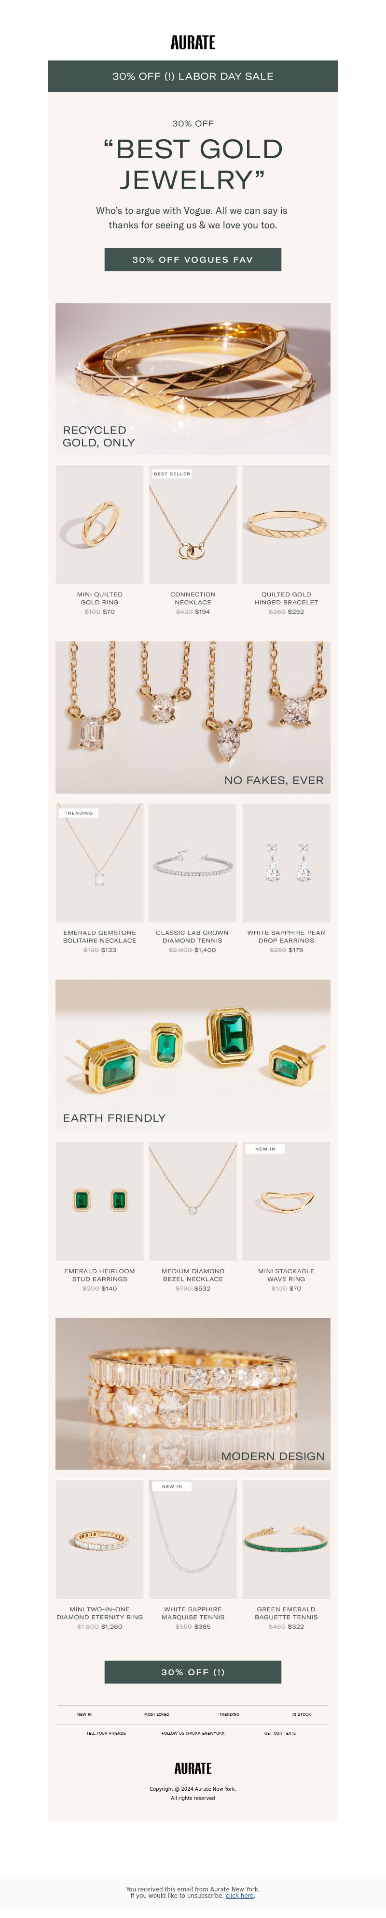View the Quilted Gold Hinged Bracelet
Screen dimensions: 386x1918
[x=287, y=524]
